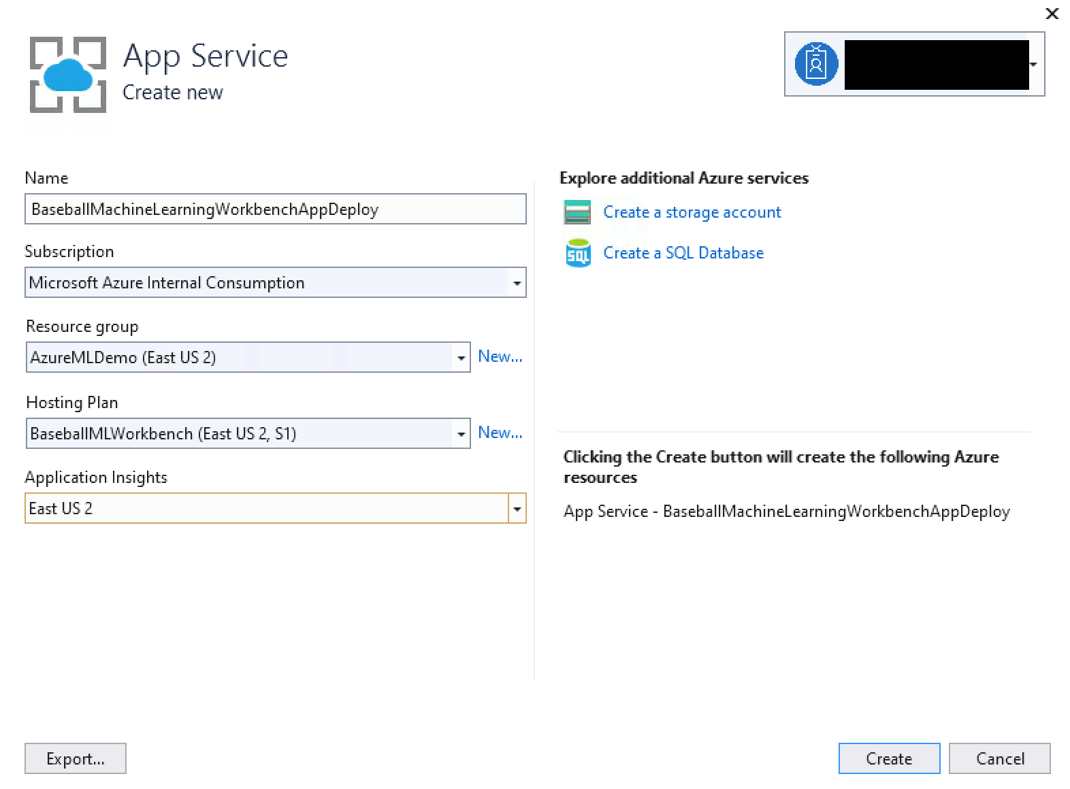This screenshot has width=1070, height=789.
Task: Click the 'Resource group' label
Action: [82, 326]
